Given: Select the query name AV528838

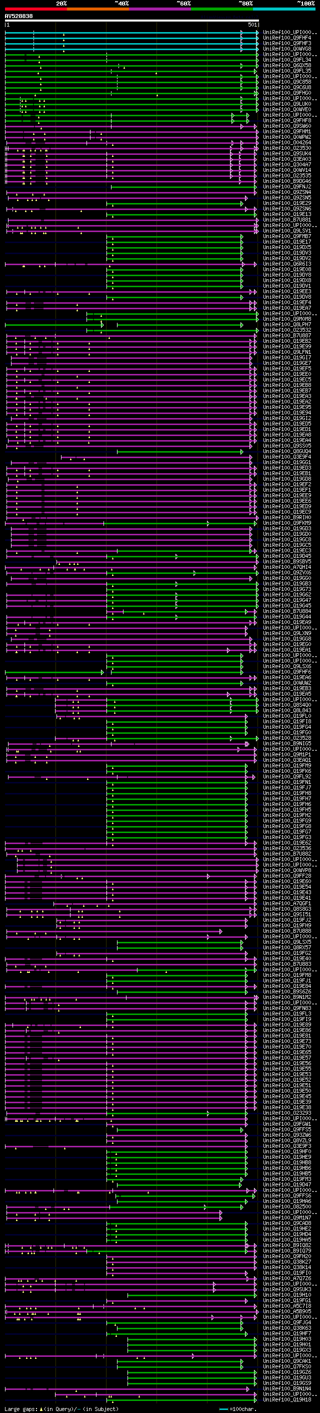Looking at the screenshot, I should [18, 17].
